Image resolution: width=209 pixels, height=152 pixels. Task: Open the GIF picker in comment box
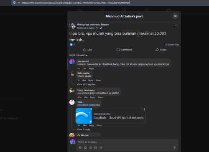[x=96, y=148]
